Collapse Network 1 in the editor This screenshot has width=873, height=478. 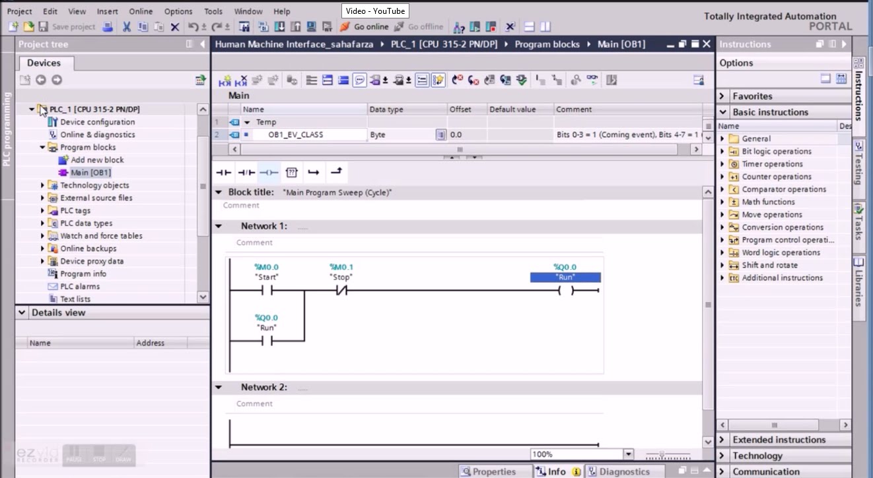[x=219, y=225]
